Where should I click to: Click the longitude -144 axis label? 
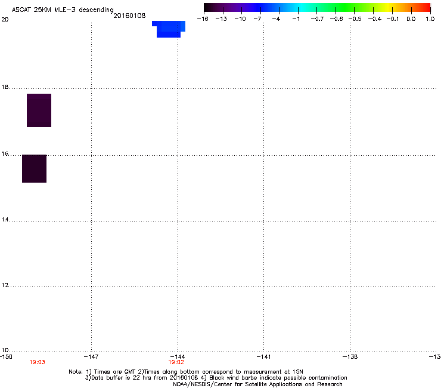point(178,357)
